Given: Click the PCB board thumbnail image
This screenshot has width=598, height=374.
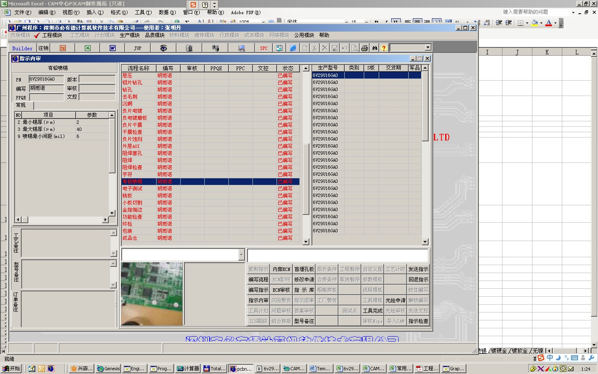Looking at the screenshot, I should tap(152, 294).
